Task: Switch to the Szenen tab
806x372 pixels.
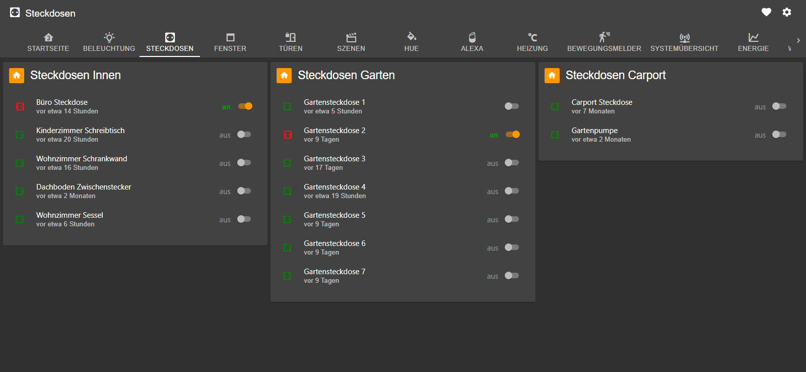Action: [x=351, y=42]
